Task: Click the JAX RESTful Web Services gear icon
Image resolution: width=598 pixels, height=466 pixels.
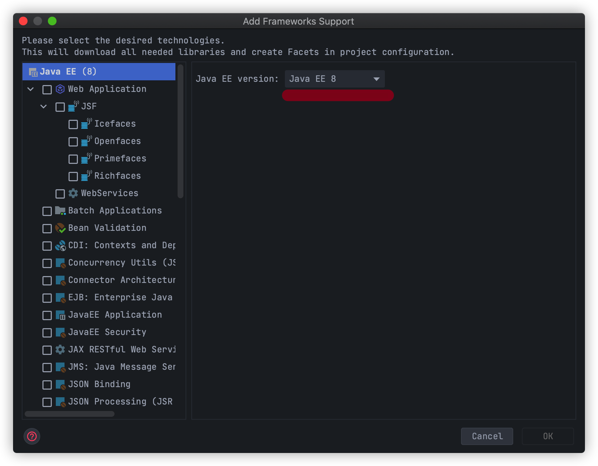Action: click(x=60, y=349)
